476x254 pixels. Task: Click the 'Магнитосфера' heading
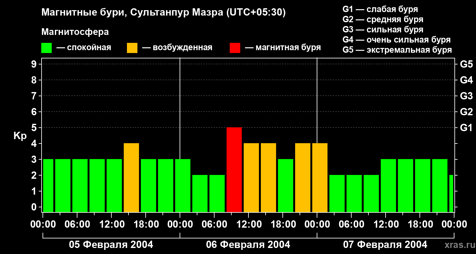point(75,32)
